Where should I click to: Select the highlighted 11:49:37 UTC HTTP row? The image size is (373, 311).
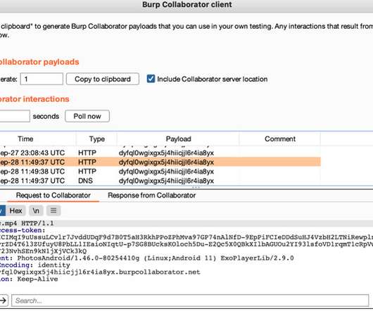[x=160, y=162]
